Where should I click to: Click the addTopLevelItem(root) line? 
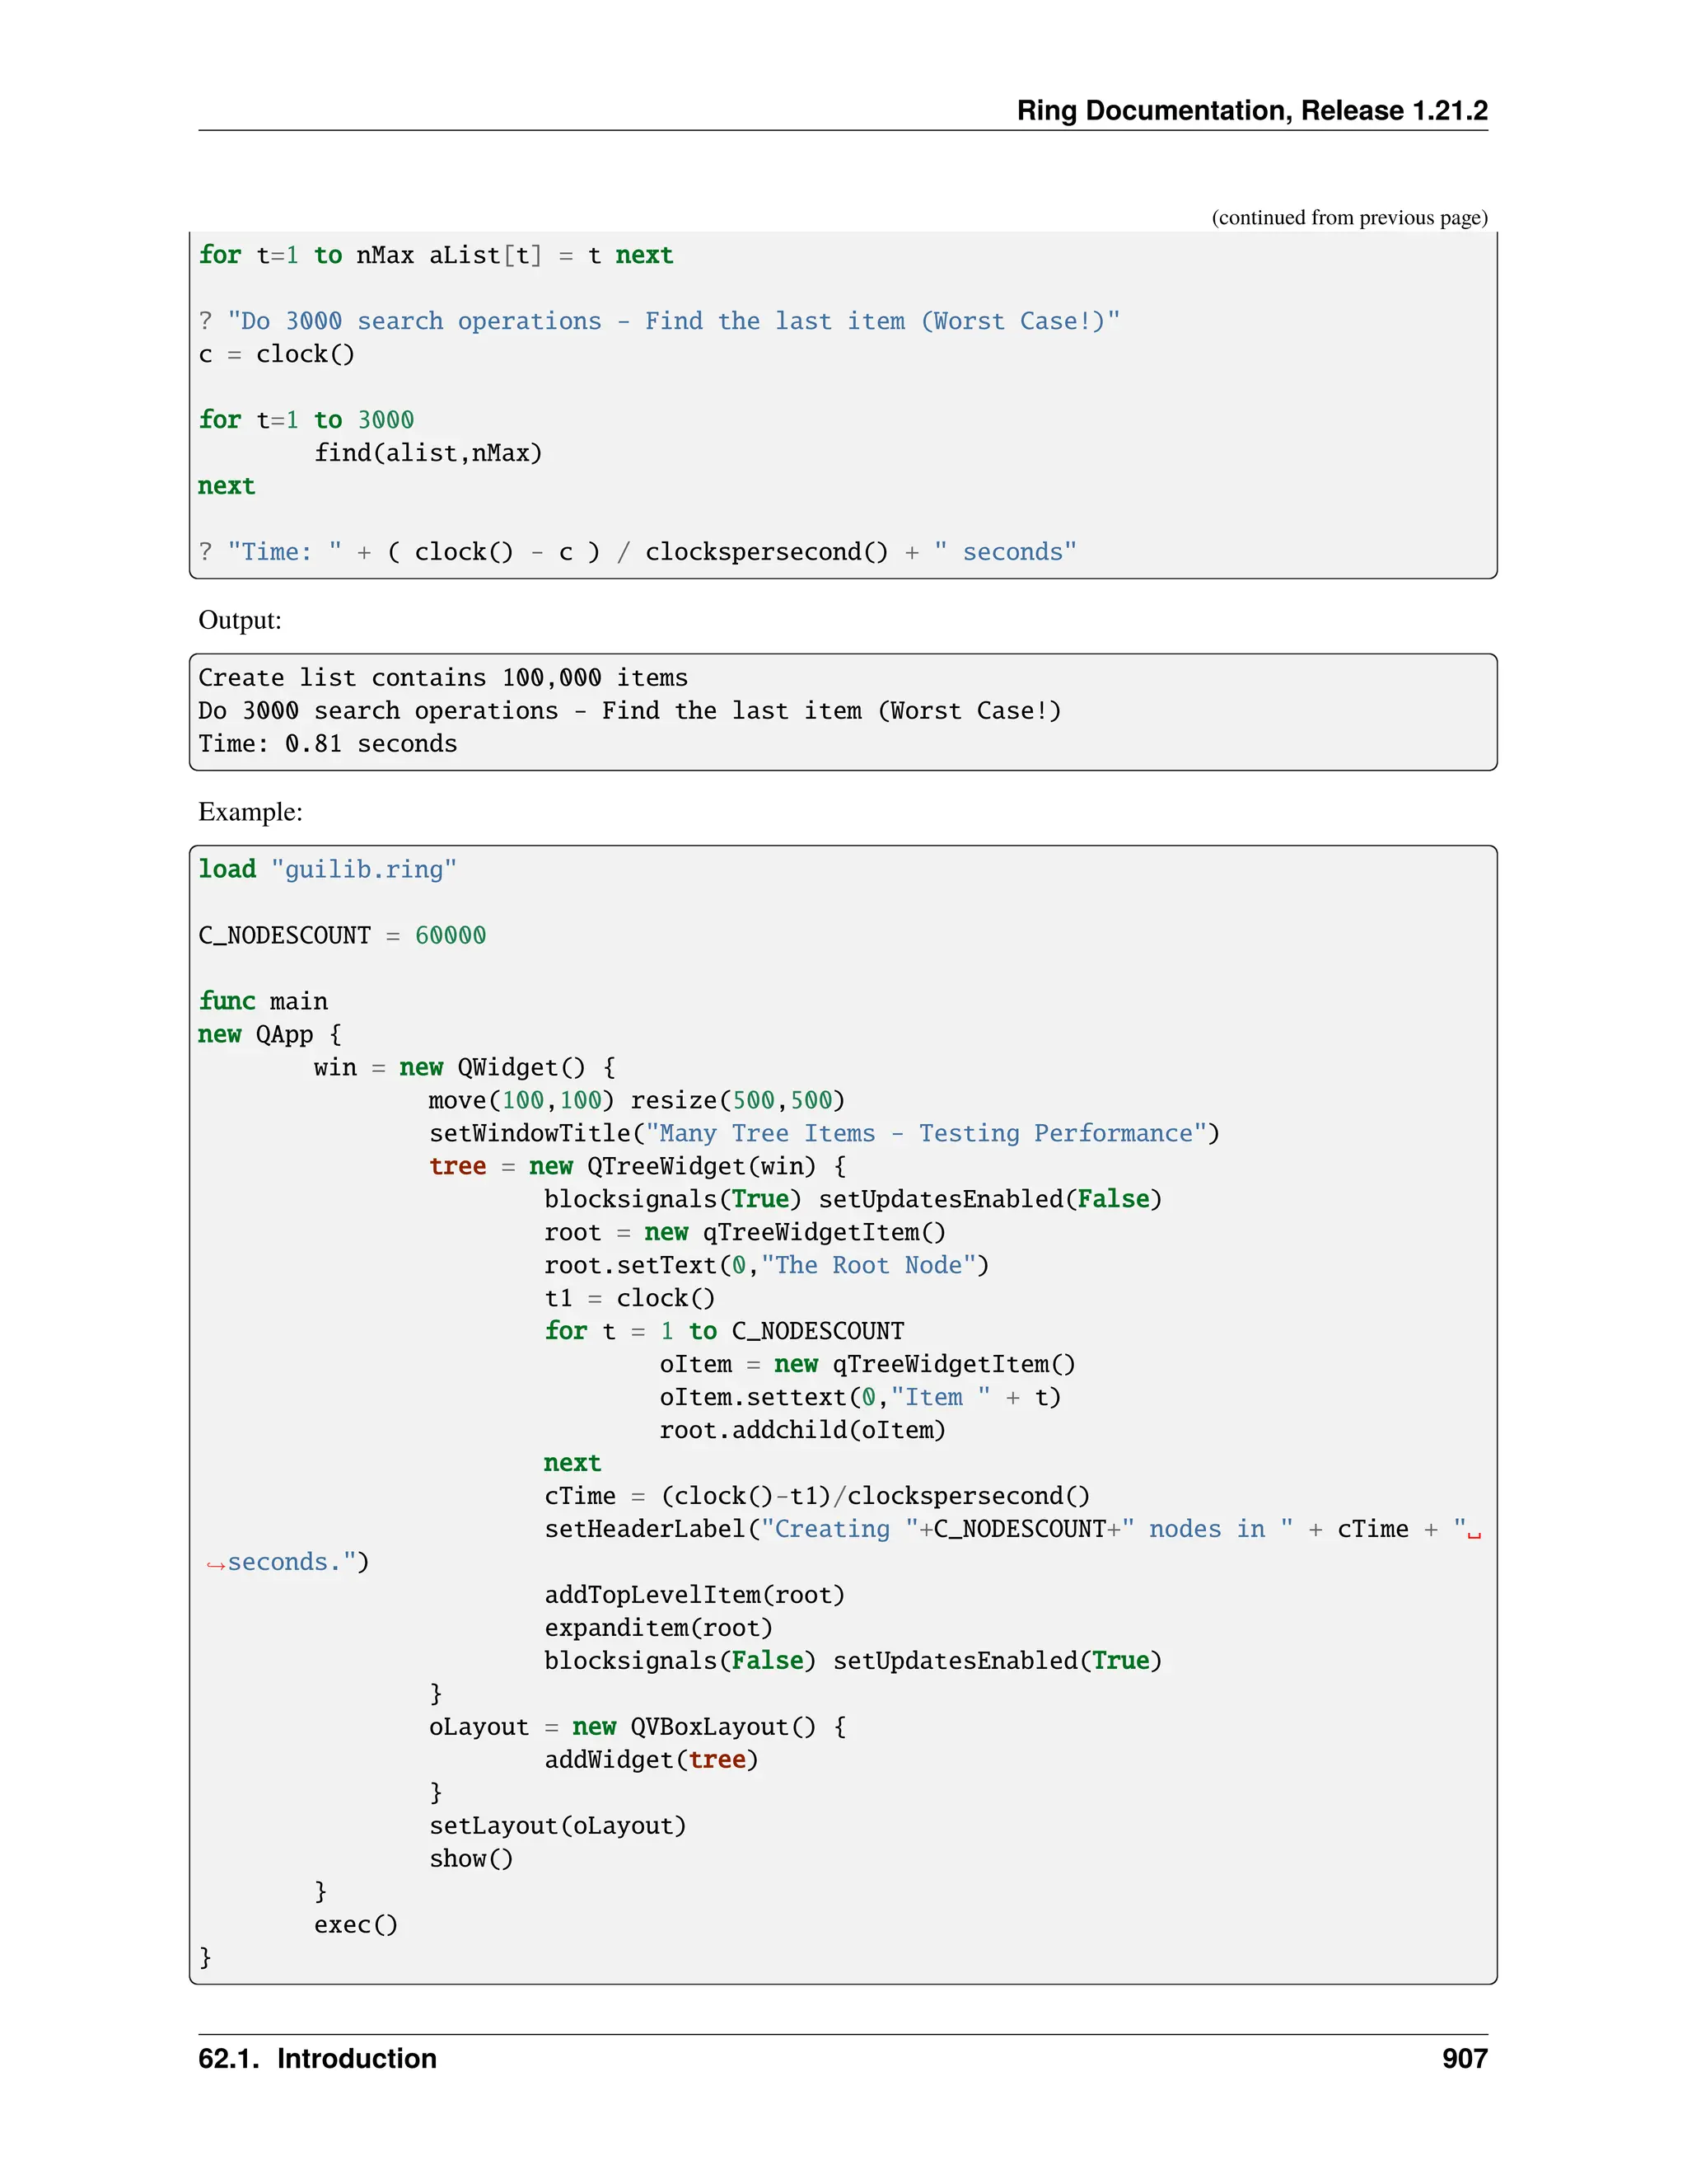coord(694,1594)
